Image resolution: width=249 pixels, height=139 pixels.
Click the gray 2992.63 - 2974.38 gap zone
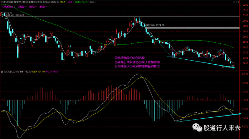coord(192,28)
